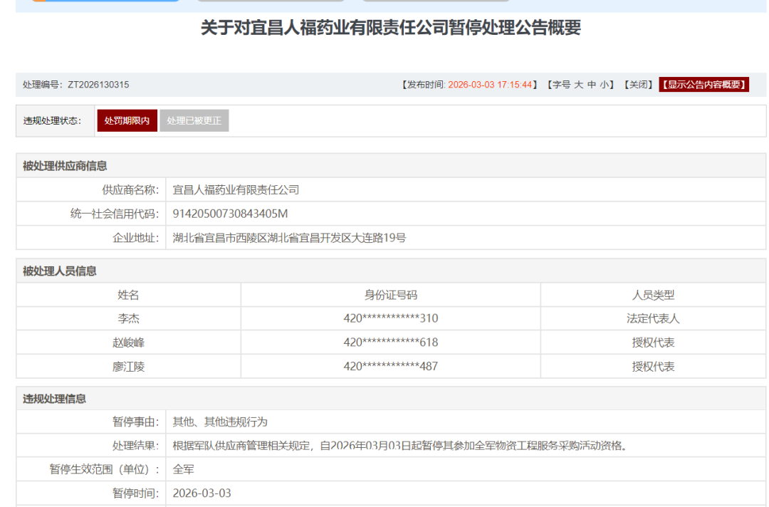Set font size to 大
Image resolution: width=769 pixels, height=507 pixels.
pos(579,85)
